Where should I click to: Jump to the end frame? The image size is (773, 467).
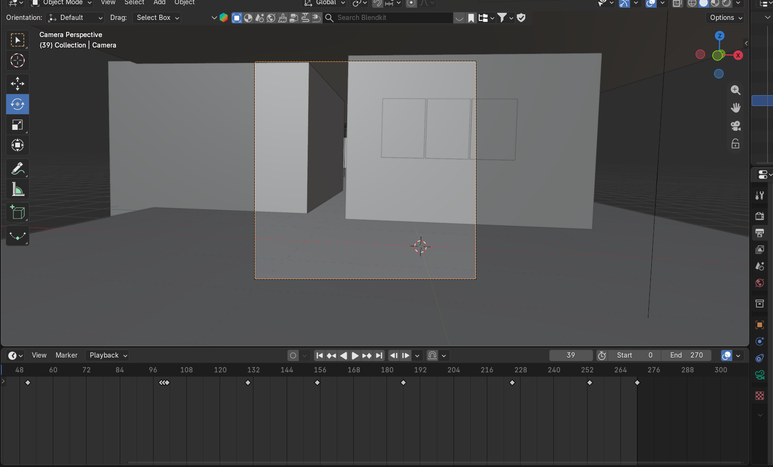(379, 355)
